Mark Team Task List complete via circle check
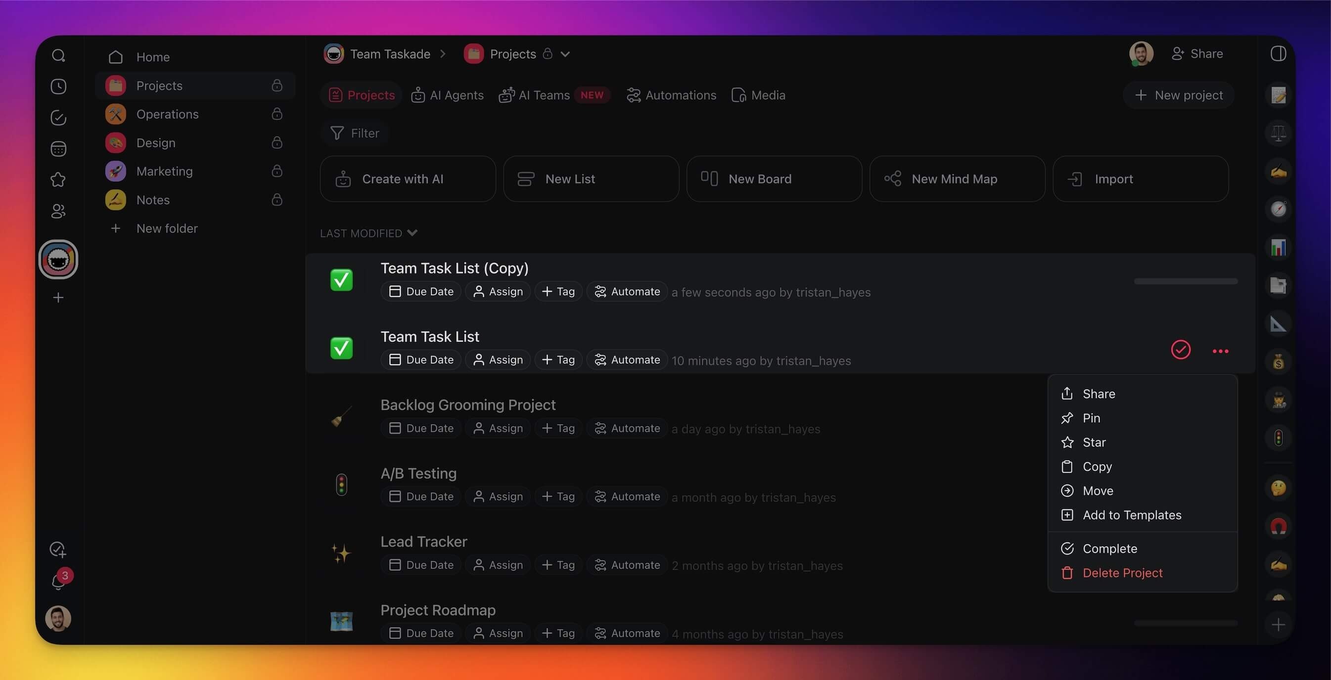The height and width of the screenshot is (680, 1331). pyautogui.click(x=1180, y=350)
